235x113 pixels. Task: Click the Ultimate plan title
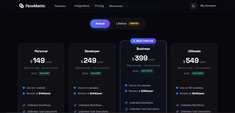[x=194, y=51]
